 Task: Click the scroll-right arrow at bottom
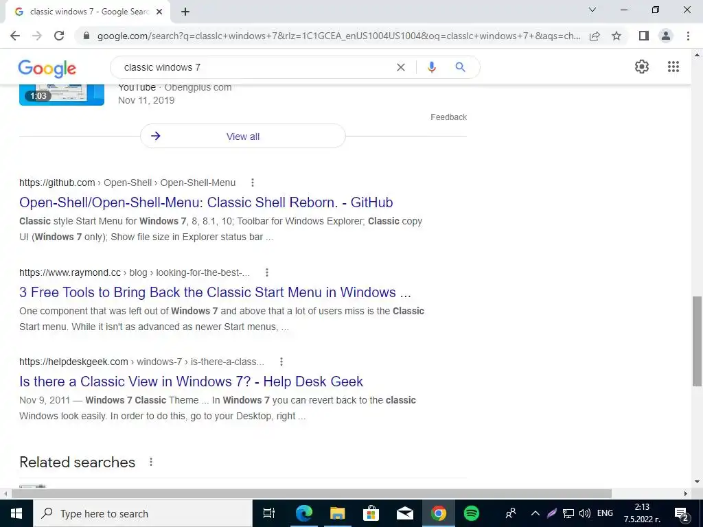[686, 494]
